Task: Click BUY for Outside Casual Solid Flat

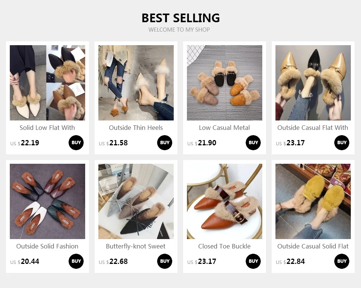Action: (342, 261)
